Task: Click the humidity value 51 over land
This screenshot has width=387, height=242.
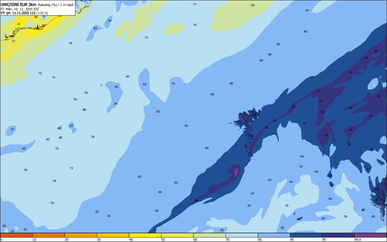Action: tap(14, 41)
